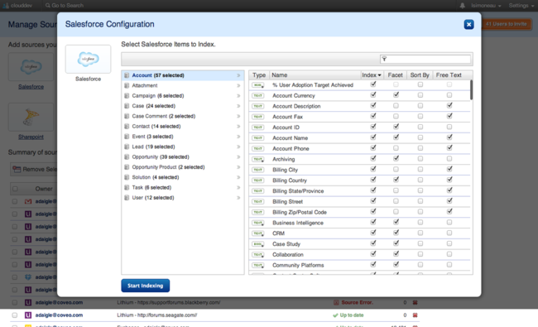Open Go to Search in top bar
Screen dimensions: 538x327
click(65, 6)
